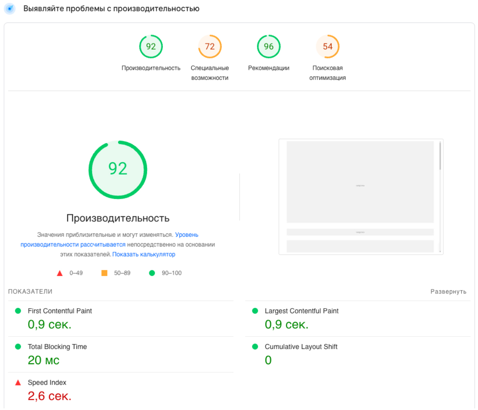Expand metrics with the Развернуть button
This screenshot has width=478, height=410.
448,292
